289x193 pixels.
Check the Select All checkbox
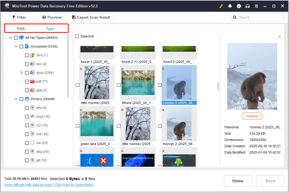point(77,36)
